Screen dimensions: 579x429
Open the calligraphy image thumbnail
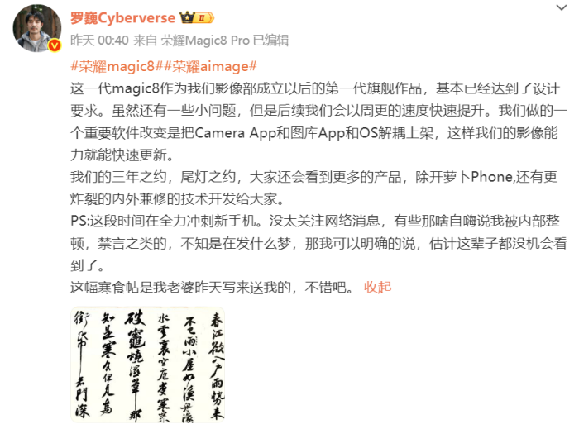tap(147, 365)
